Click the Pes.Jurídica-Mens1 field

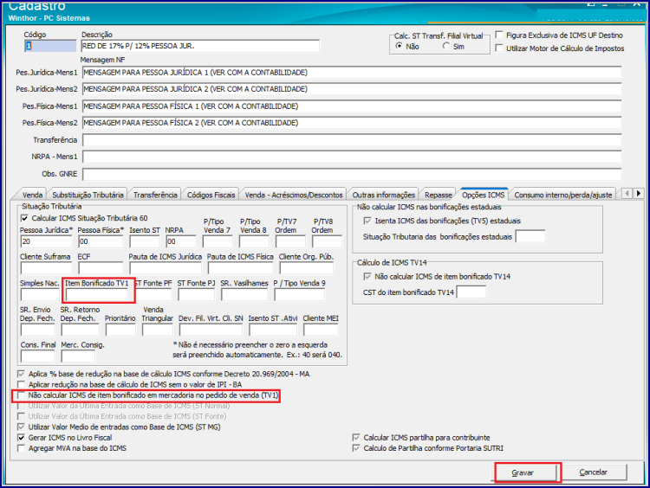(352, 73)
